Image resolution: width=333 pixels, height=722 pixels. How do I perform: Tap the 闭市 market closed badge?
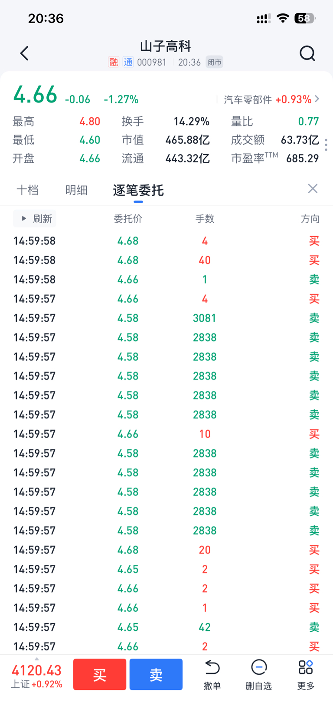[x=214, y=62]
